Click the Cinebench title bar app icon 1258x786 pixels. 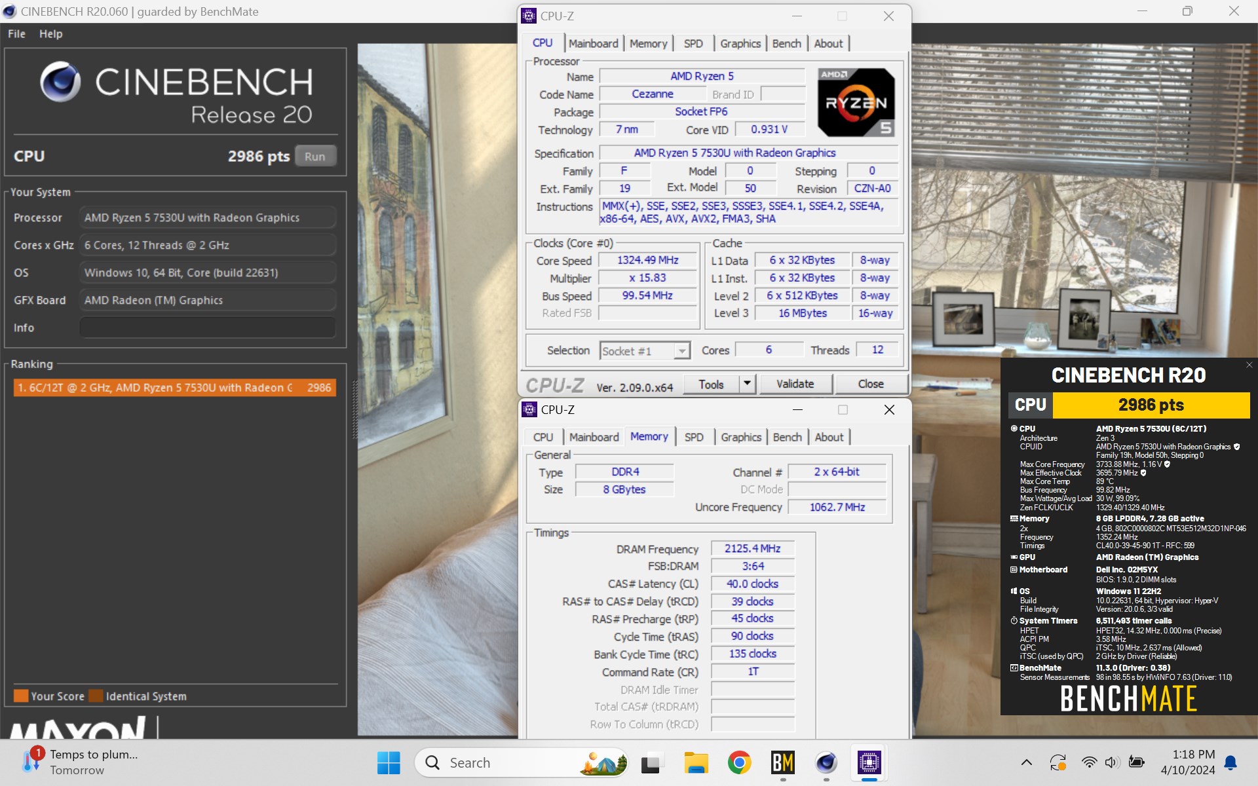coord(9,11)
